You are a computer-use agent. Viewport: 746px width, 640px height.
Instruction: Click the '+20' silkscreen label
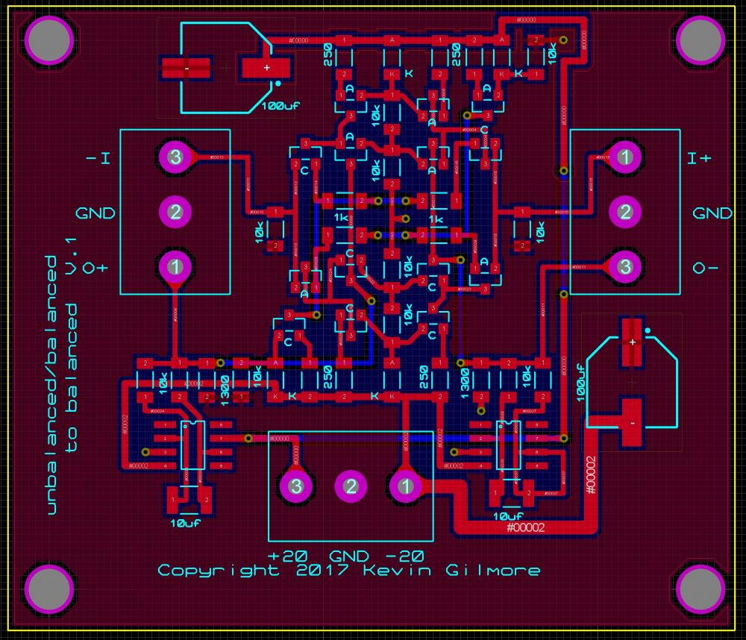pyautogui.click(x=288, y=556)
